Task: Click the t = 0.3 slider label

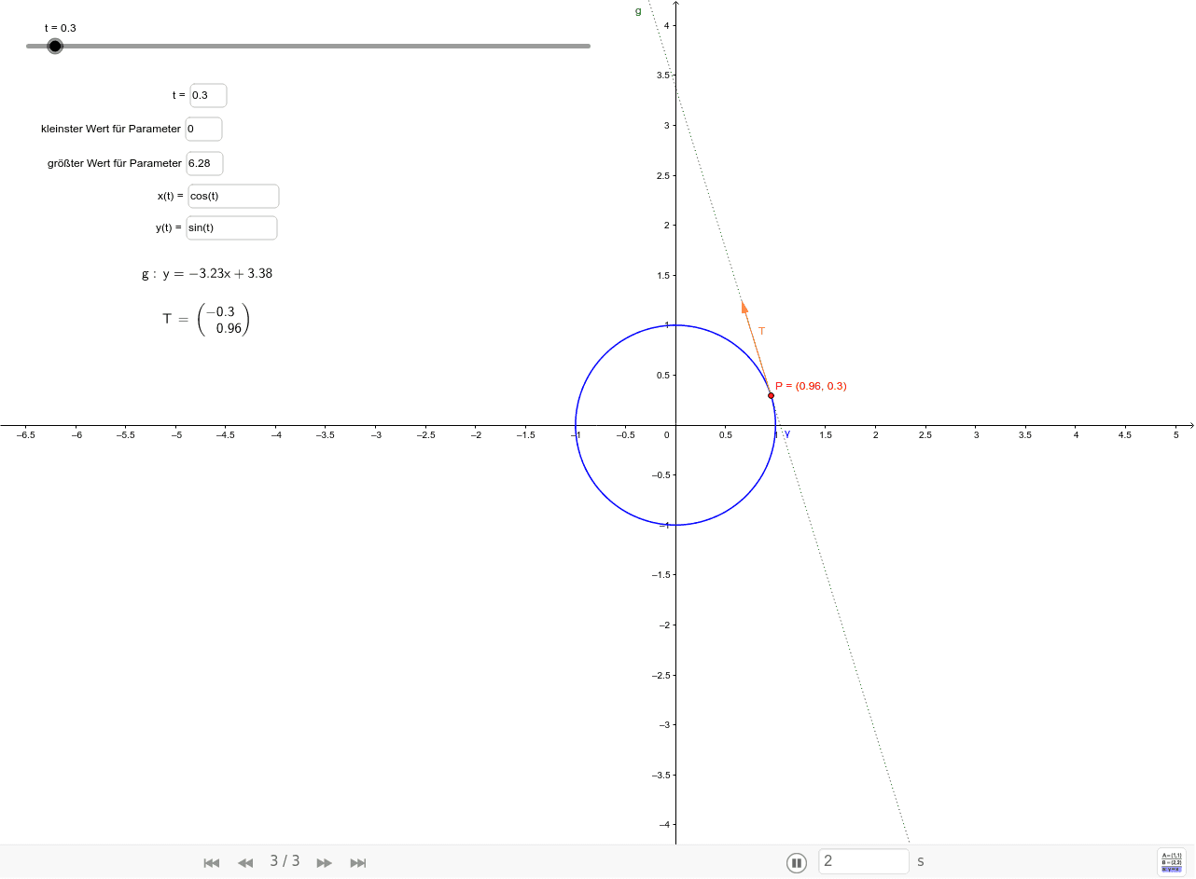Action: pos(61,28)
